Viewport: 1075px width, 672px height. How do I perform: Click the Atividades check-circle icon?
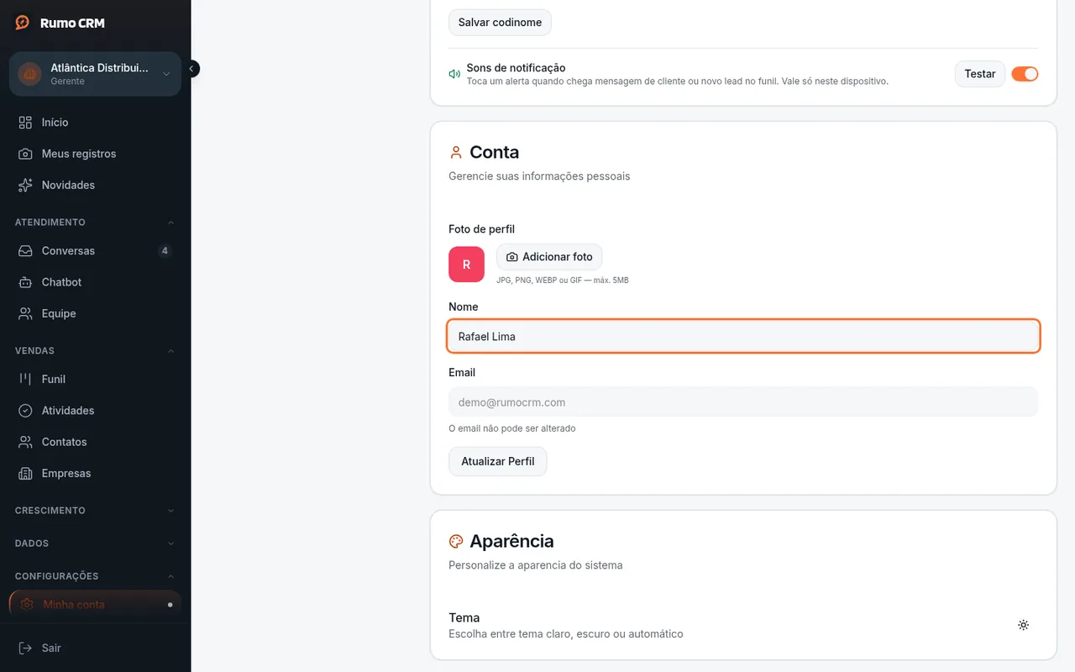click(x=25, y=411)
